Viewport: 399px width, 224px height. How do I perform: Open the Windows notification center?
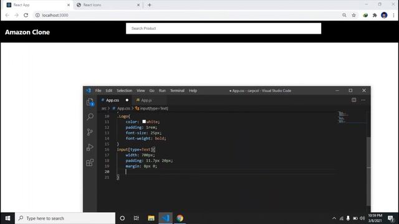(391, 218)
